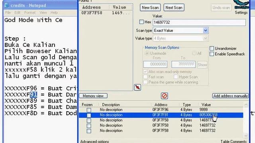Toggle the Hex checkbox
255x143 pixels.
(x=141, y=22)
